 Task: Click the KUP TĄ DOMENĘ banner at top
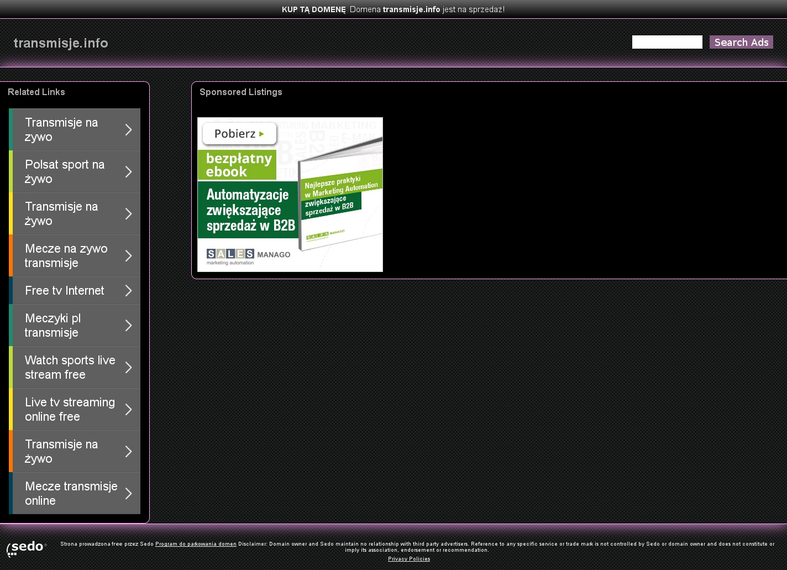(x=313, y=9)
